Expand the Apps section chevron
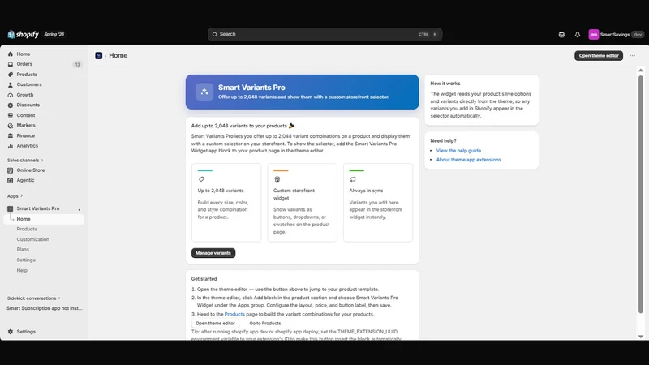Image resolution: width=649 pixels, height=365 pixels. coord(22,196)
